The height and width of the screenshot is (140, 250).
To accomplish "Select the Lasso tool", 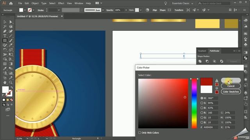I will click(11, 26).
